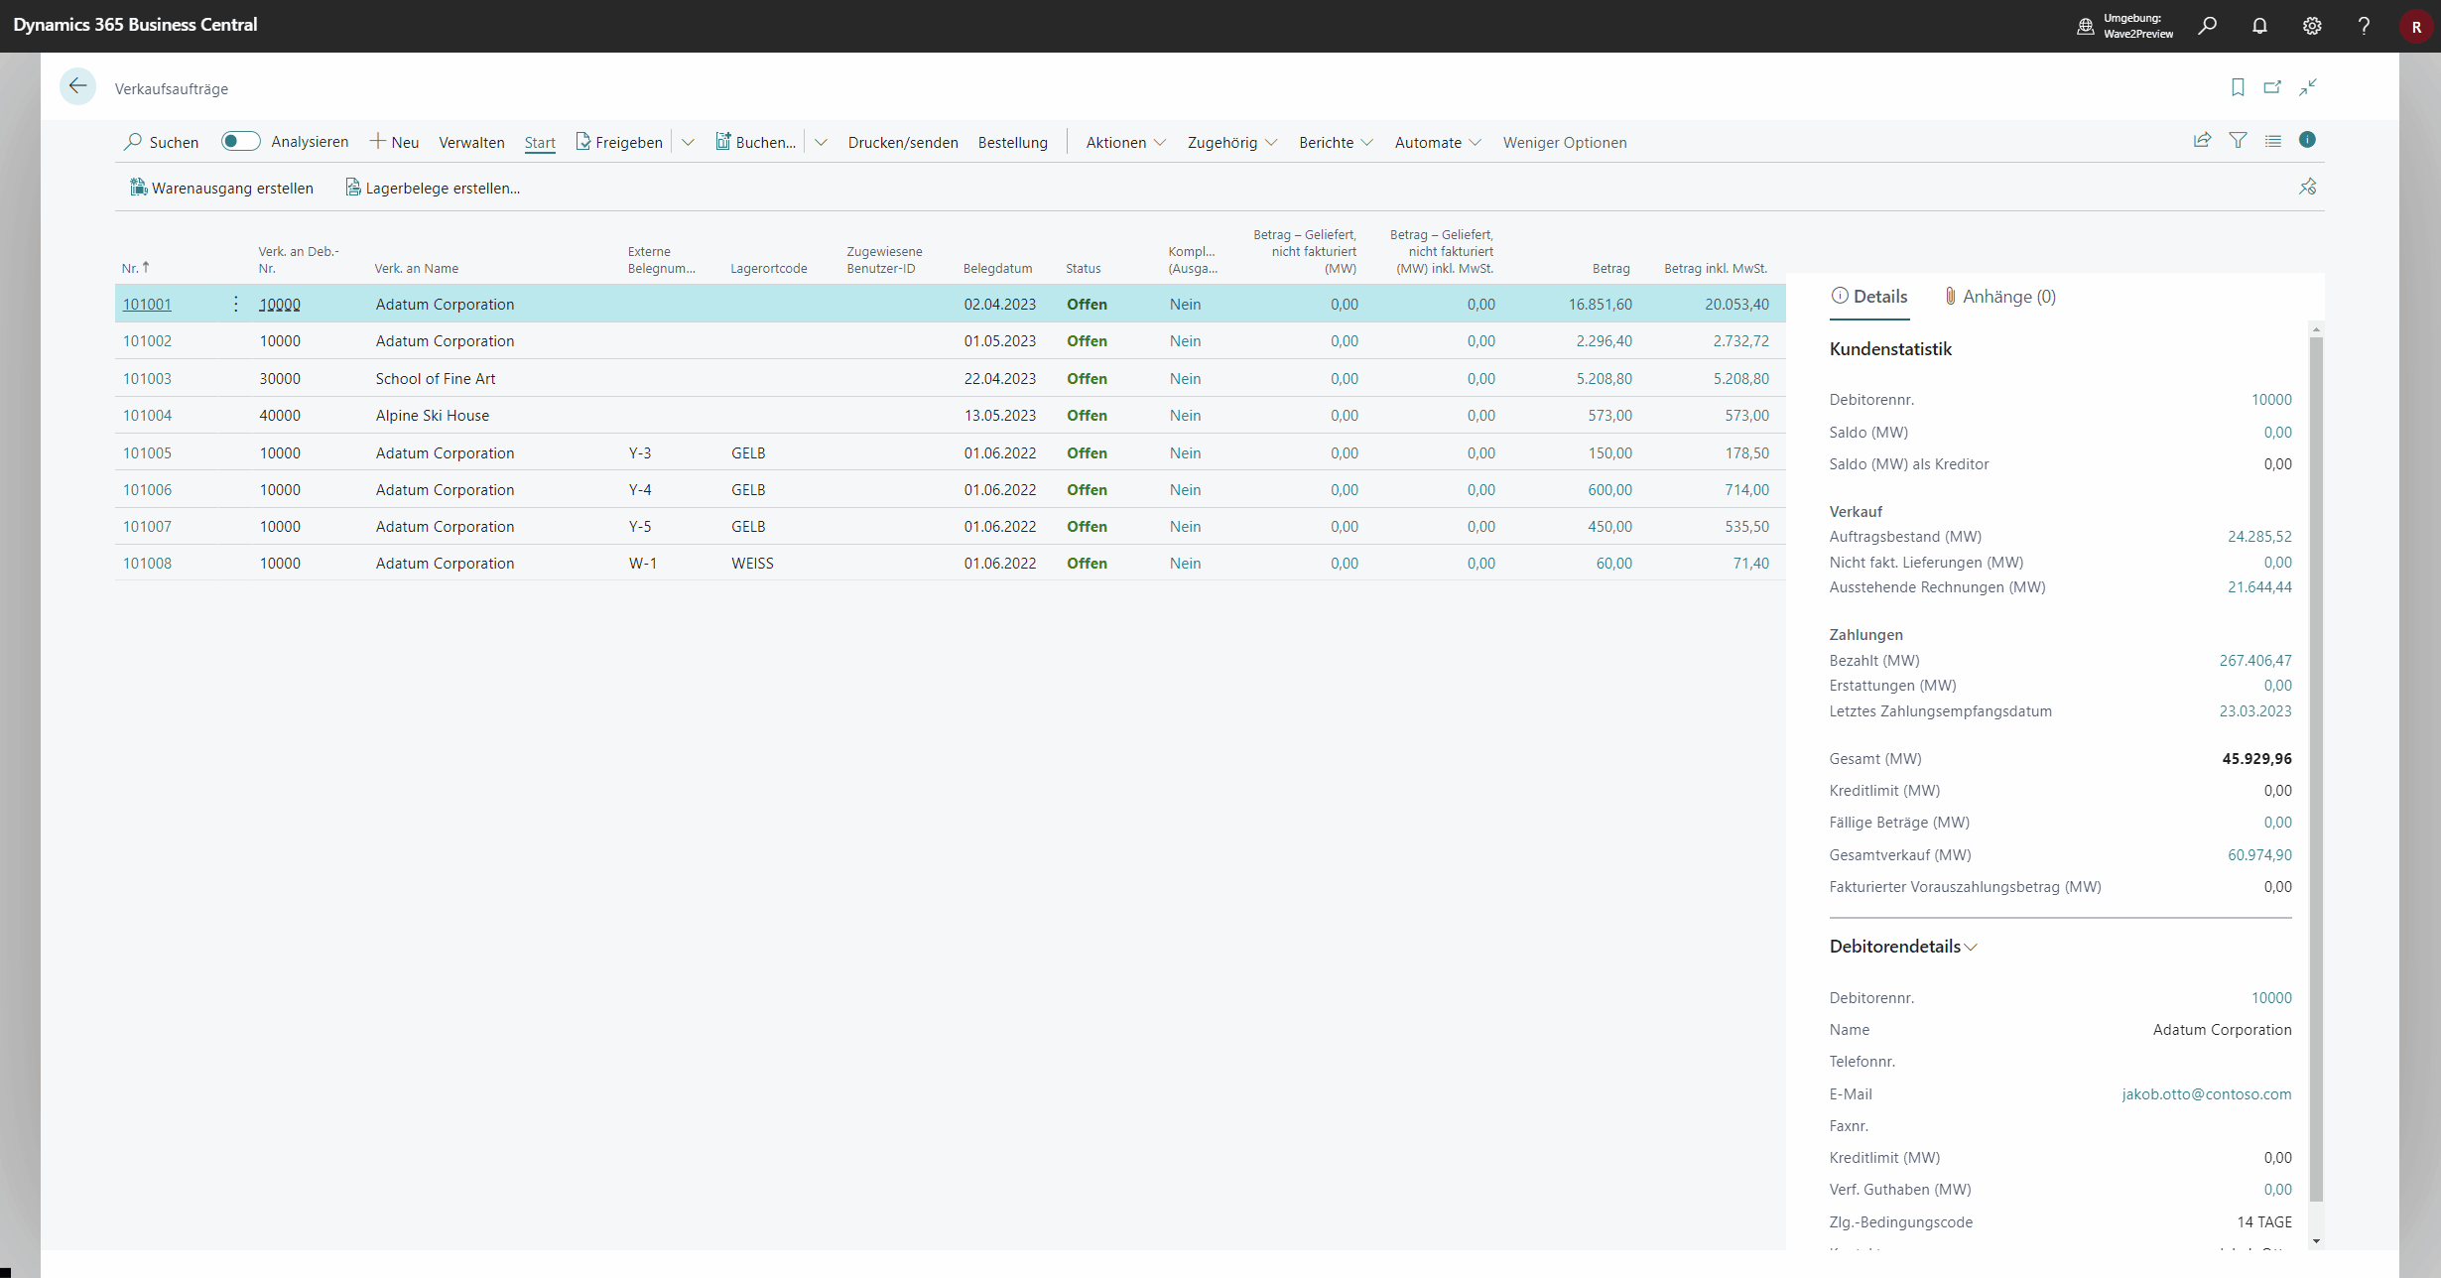Sort by Belegdatum column header

(x=997, y=268)
